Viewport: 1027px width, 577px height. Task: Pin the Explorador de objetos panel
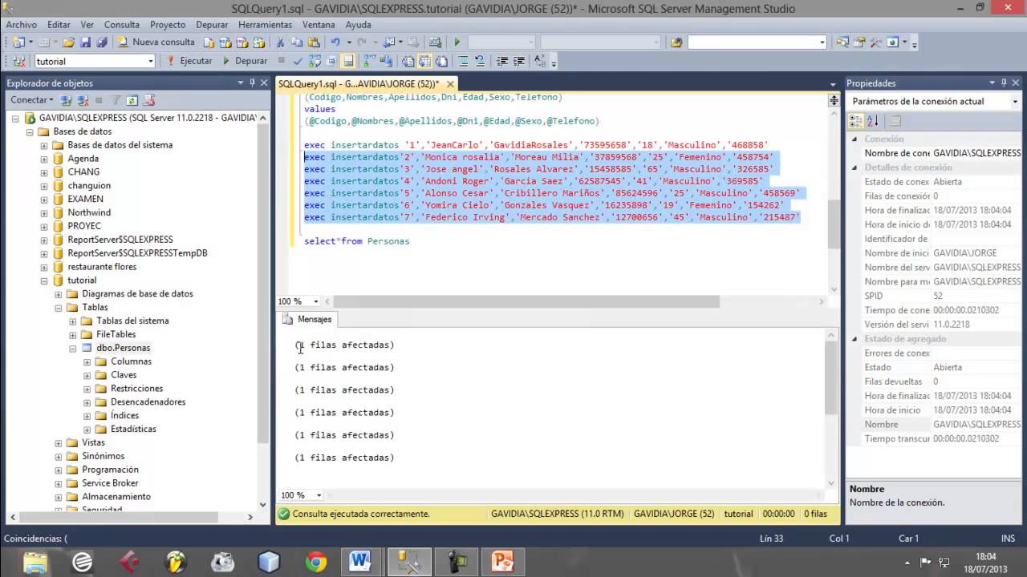254,83
